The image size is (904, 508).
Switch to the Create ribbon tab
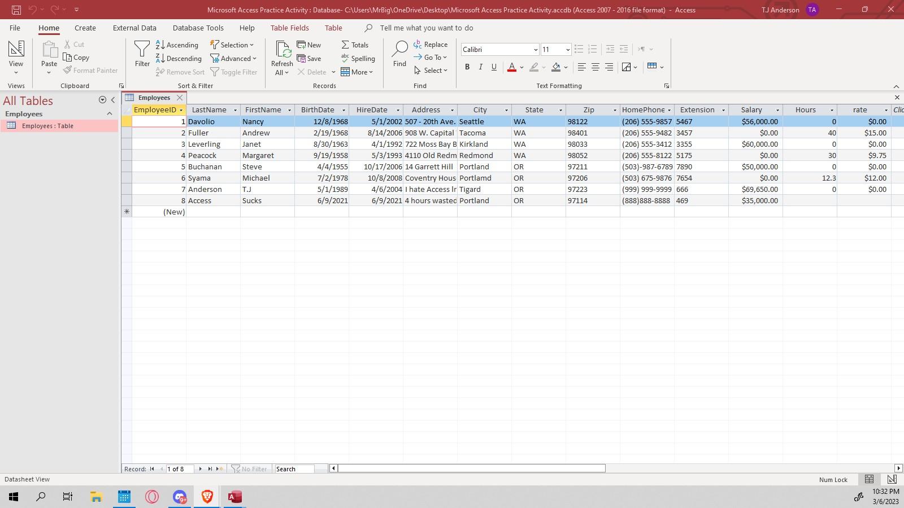coord(85,28)
